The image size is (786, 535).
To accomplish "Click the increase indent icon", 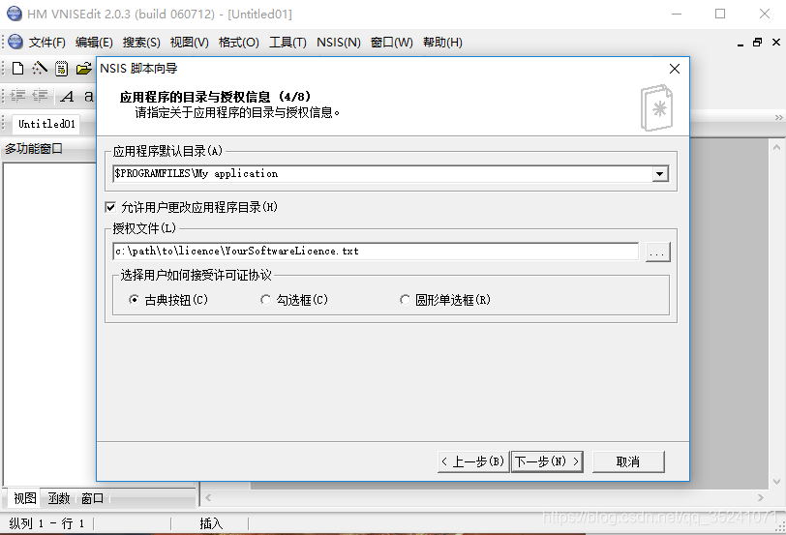I will 17,96.
